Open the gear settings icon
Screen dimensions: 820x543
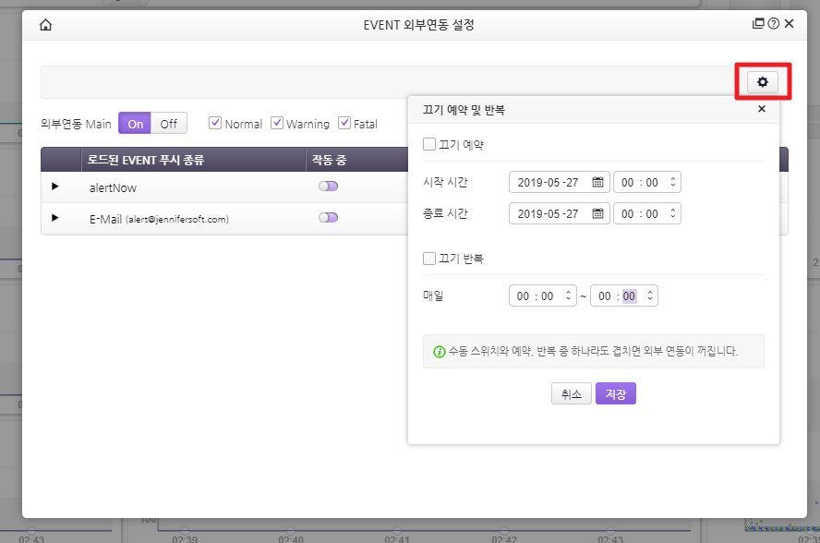click(x=762, y=82)
